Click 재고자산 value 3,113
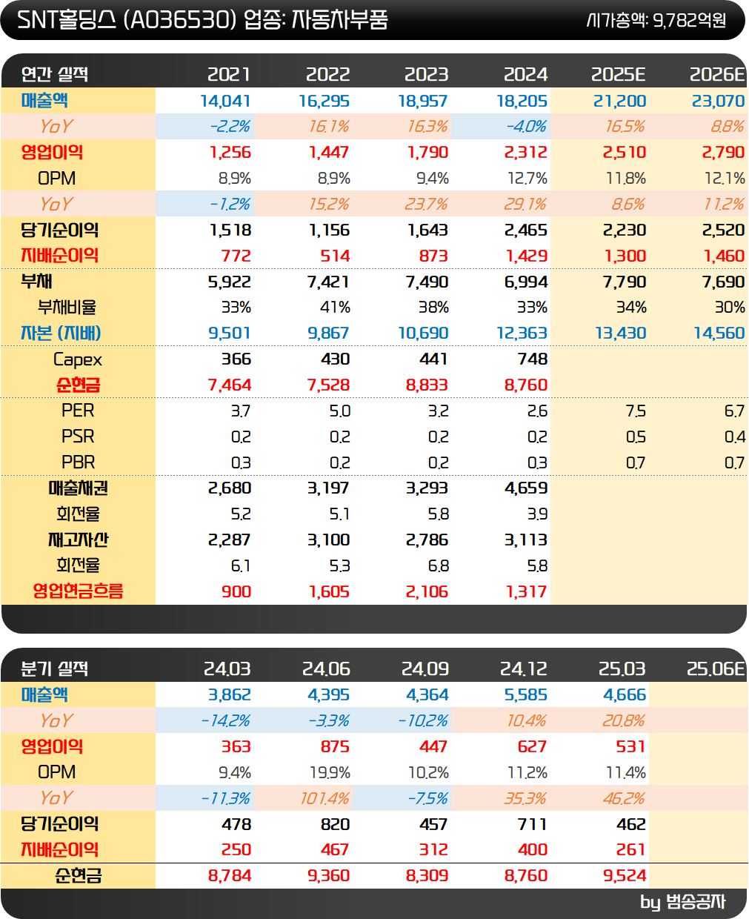 [526, 540]
